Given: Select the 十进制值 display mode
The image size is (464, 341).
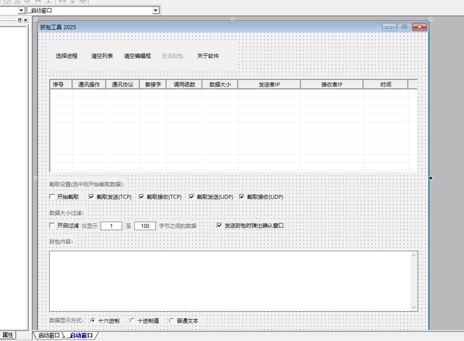Looking at the screenshot, I should 132,321.
